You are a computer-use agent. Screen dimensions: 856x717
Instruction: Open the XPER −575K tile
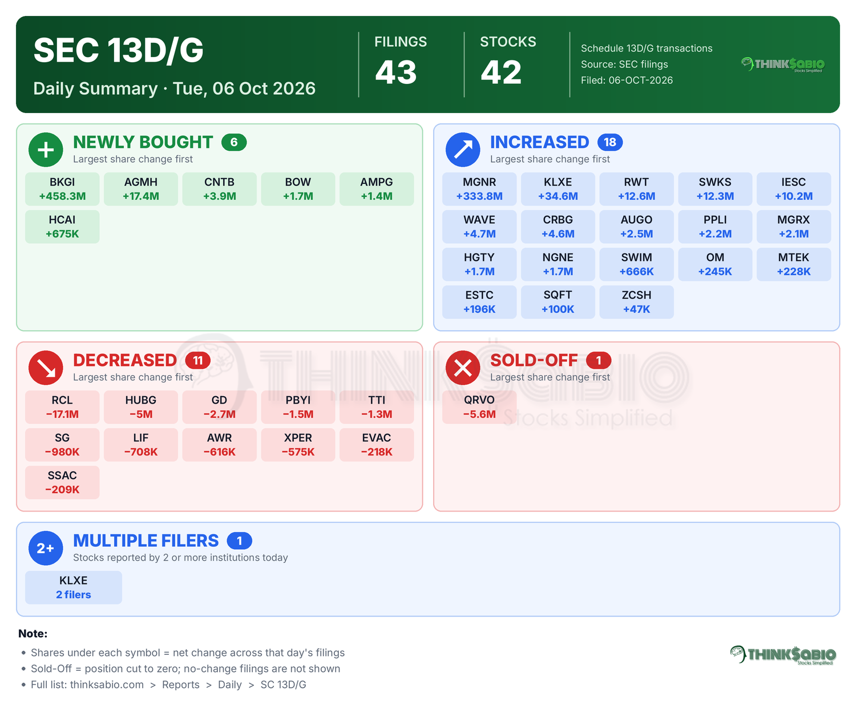point(298,445)
